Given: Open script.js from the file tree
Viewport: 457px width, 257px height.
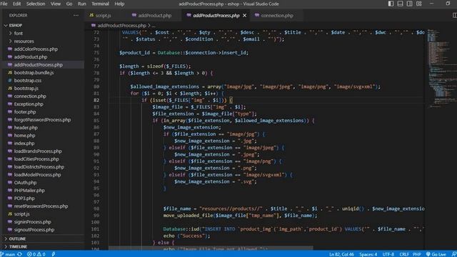Looking at the screenshot, I should [22, 214].
